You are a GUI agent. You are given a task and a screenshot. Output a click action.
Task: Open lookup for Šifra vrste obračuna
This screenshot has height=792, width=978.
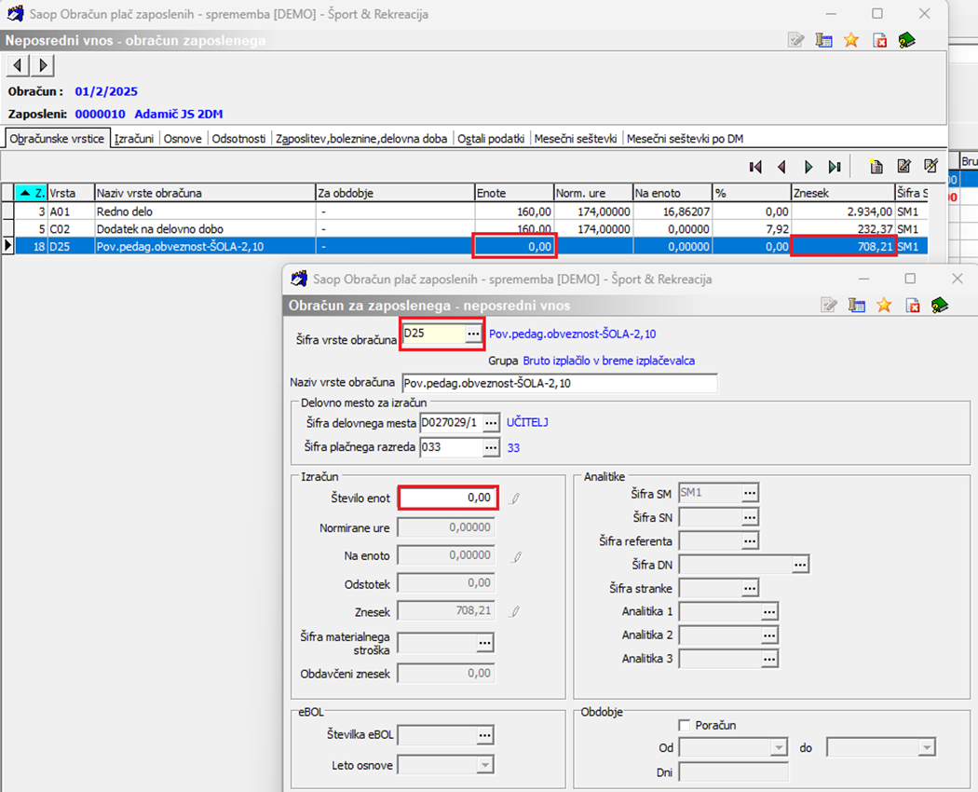point(473,334)
